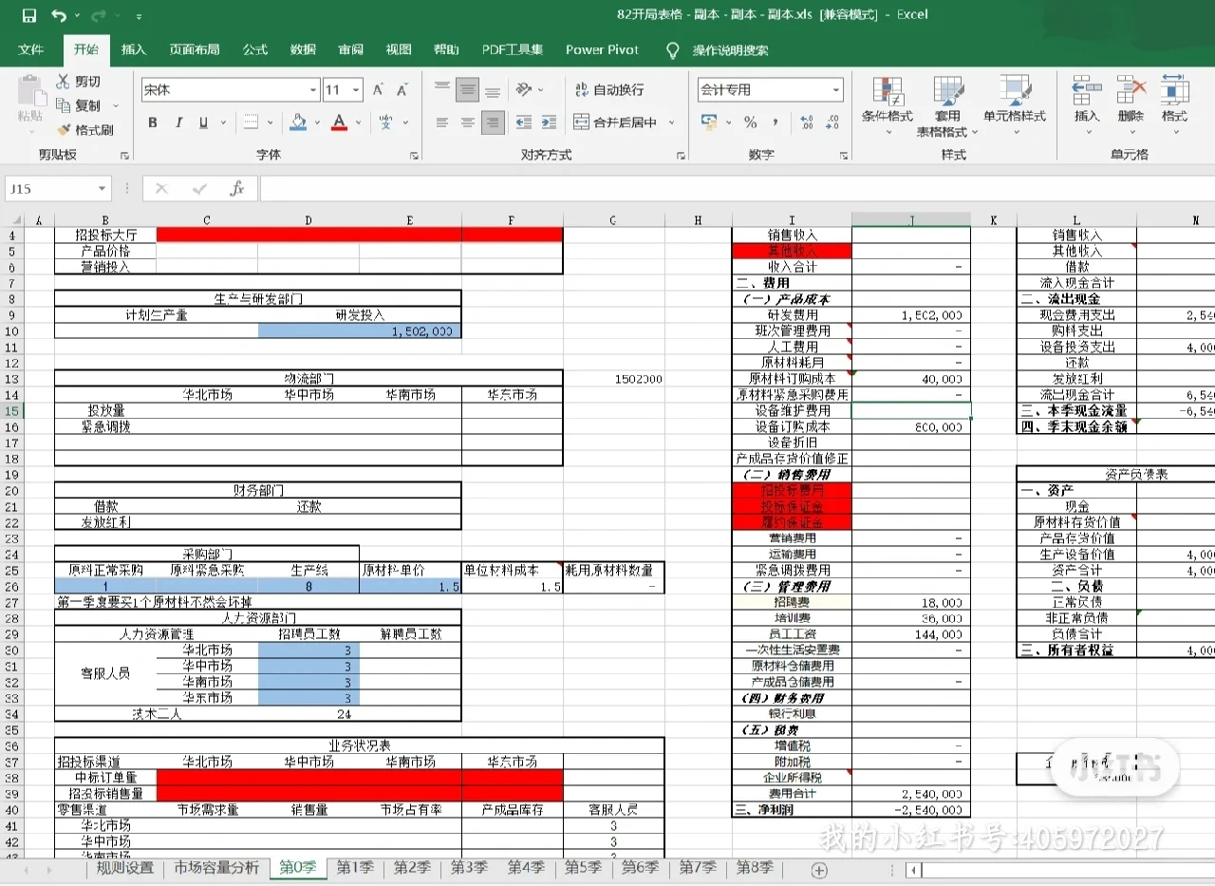Open the 规则设置 sheet tab
Viewport: 1215px width, 886px height.
[125, 868]
